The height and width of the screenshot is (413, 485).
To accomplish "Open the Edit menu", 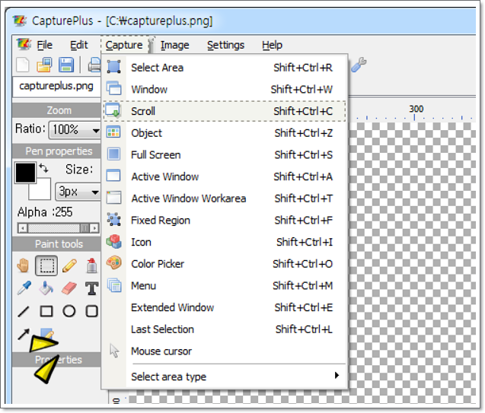I will pyautogui.click(x=79, y=45).
